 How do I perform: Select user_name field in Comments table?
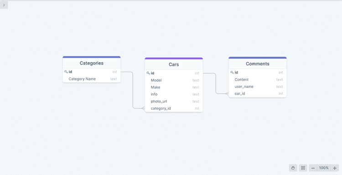coord(258,86)
